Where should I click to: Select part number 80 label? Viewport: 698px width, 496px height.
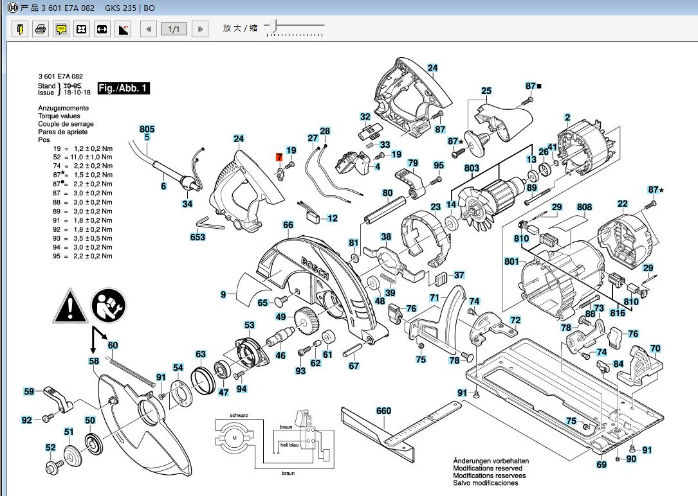(x=388, y=193)
